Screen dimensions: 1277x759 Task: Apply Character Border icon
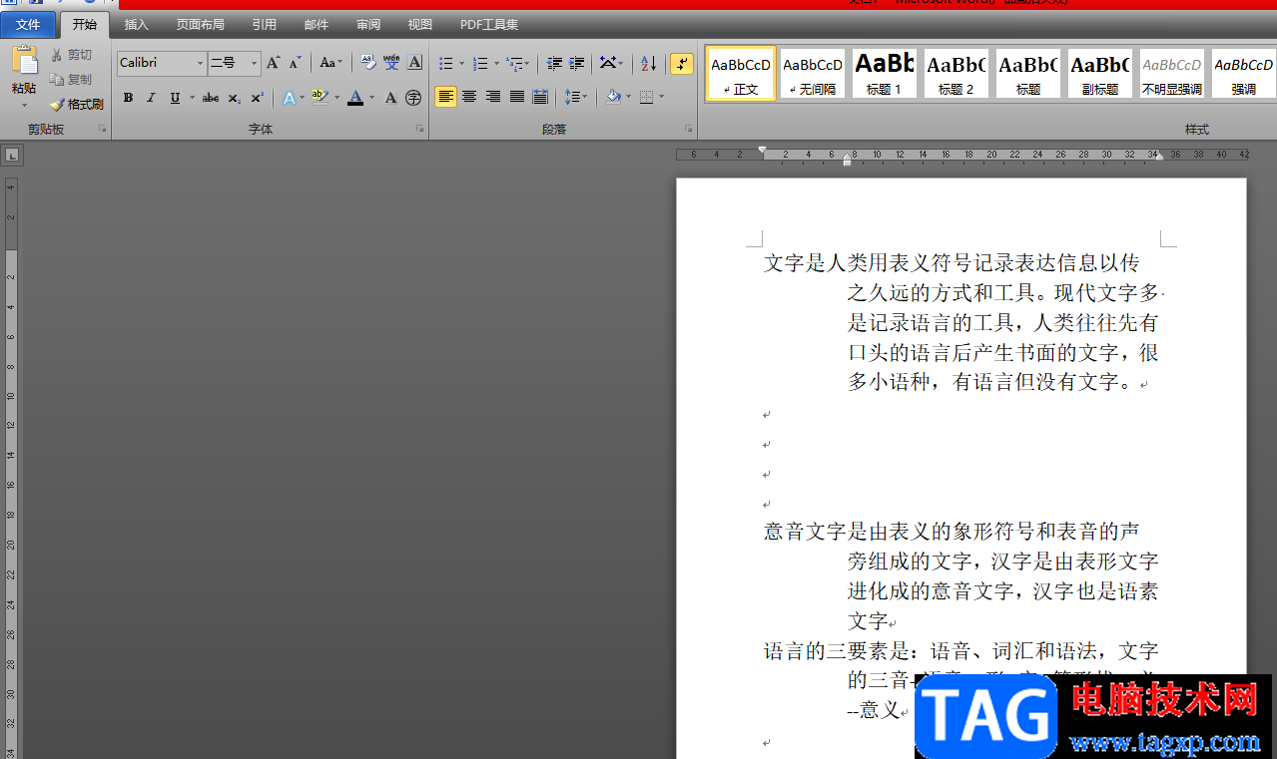[414, 63]
